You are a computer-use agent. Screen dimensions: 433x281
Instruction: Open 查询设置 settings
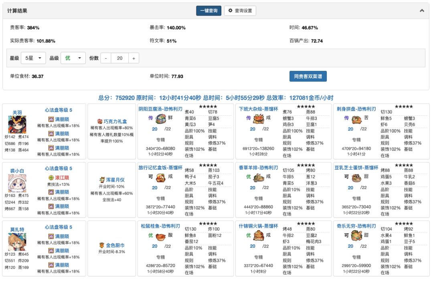point(240,11)
